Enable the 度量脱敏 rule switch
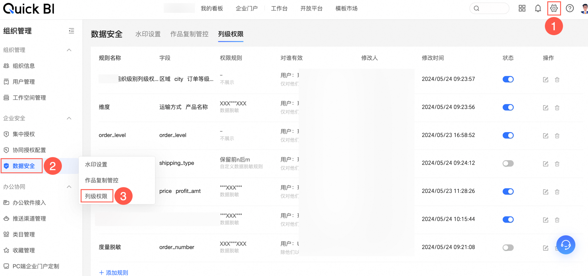Image resolution: width=588 pixels, height=276 pixels. tap(508, 248)
